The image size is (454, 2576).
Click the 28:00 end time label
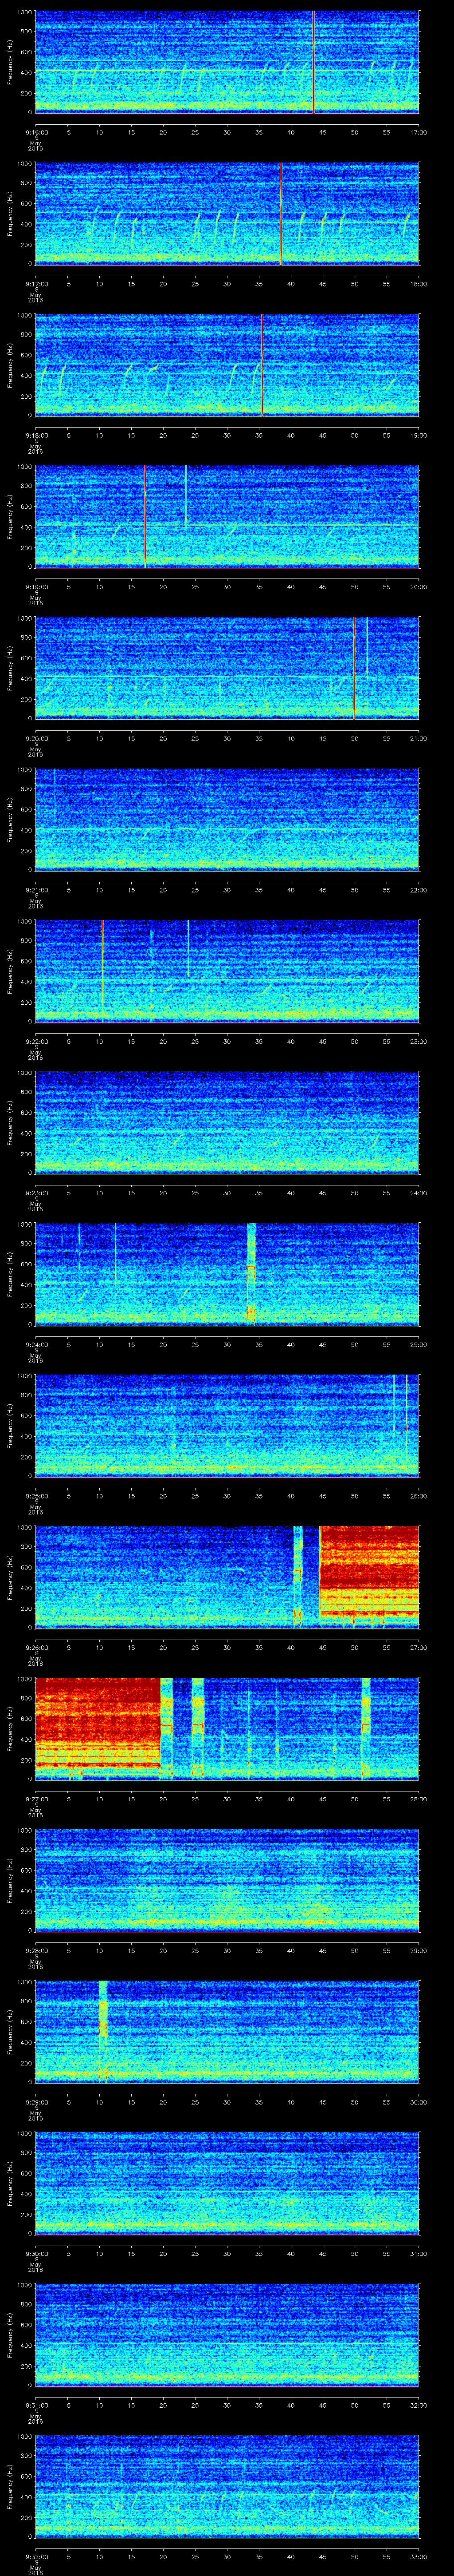pos(418,1799)
